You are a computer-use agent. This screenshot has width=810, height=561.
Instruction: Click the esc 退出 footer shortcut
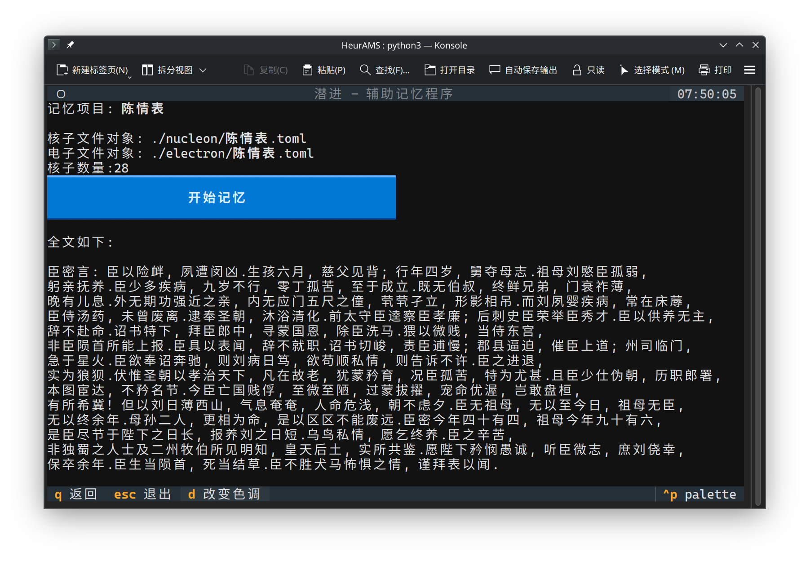click(142, 494)
